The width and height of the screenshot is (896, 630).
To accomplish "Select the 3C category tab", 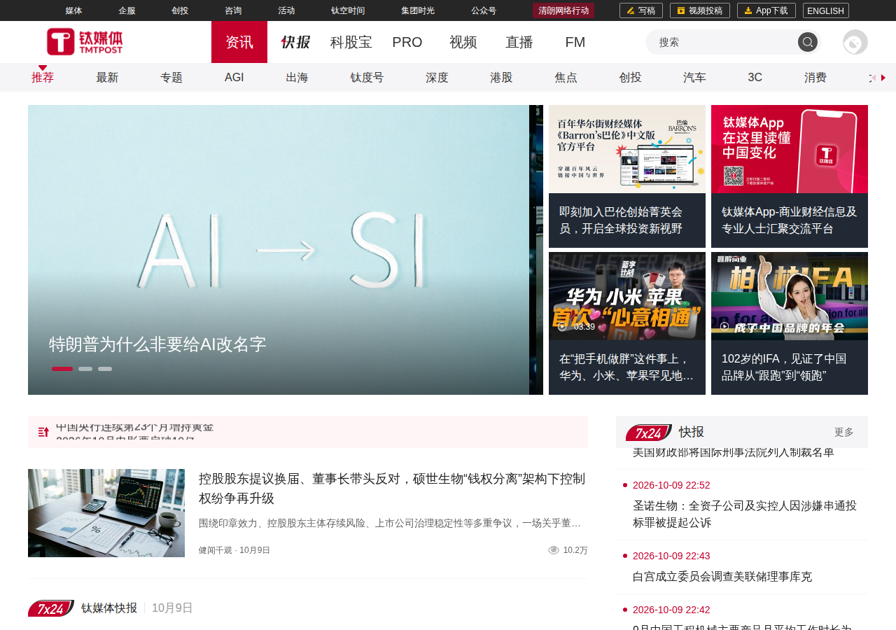I will pyautogui.click(x=755, y=78).
